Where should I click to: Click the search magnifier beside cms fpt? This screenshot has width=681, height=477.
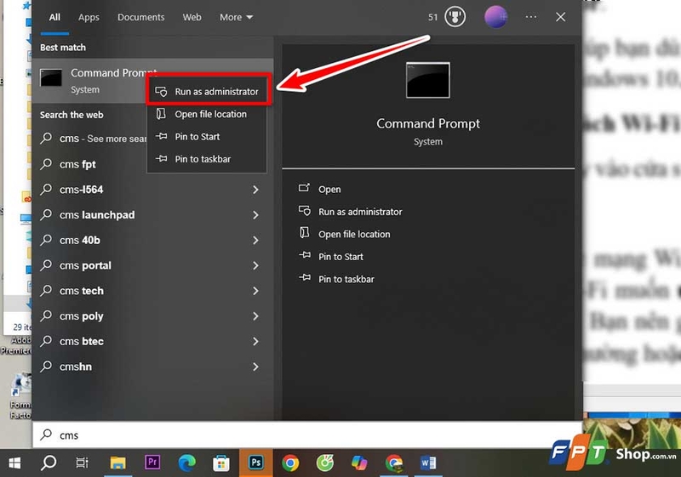click(x=46, y=164)
